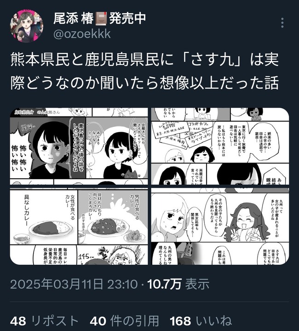Image resolution: width=299 pixels, height=331 pixels.
Task: Open the author's profile avatar
Action: point(27,26)
